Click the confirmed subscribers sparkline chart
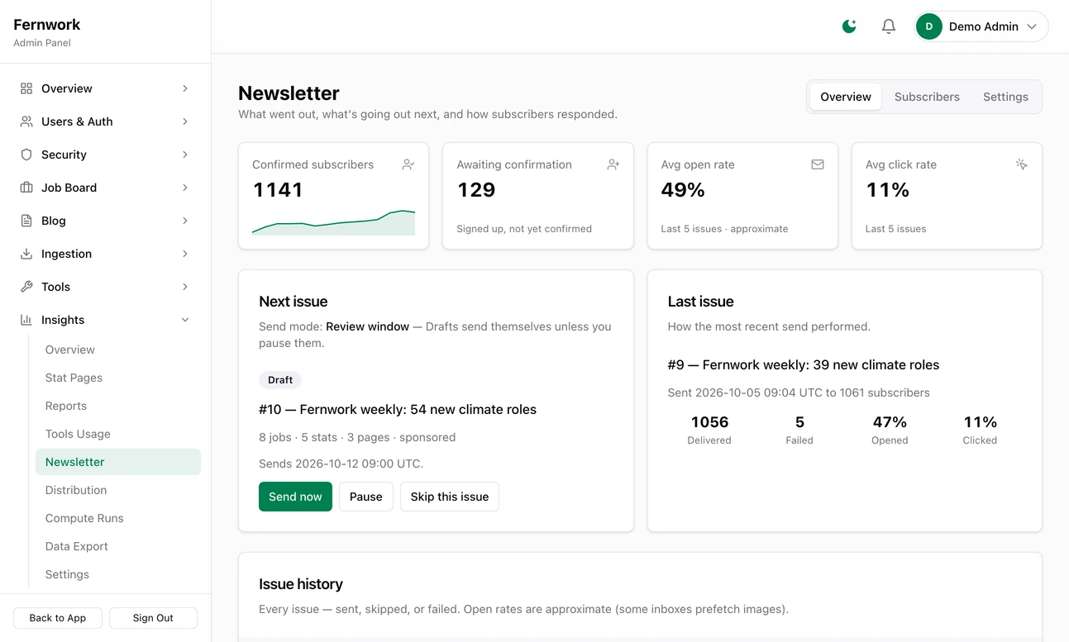Viewport: 1069px width, 642px height. coord(333,222)
